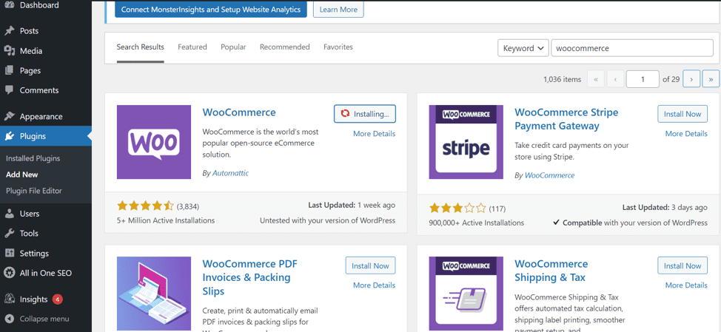Click the red 4 notification badge on Insights
The height and width of the screenshot is (332, 721).
[x=58, y=299]
